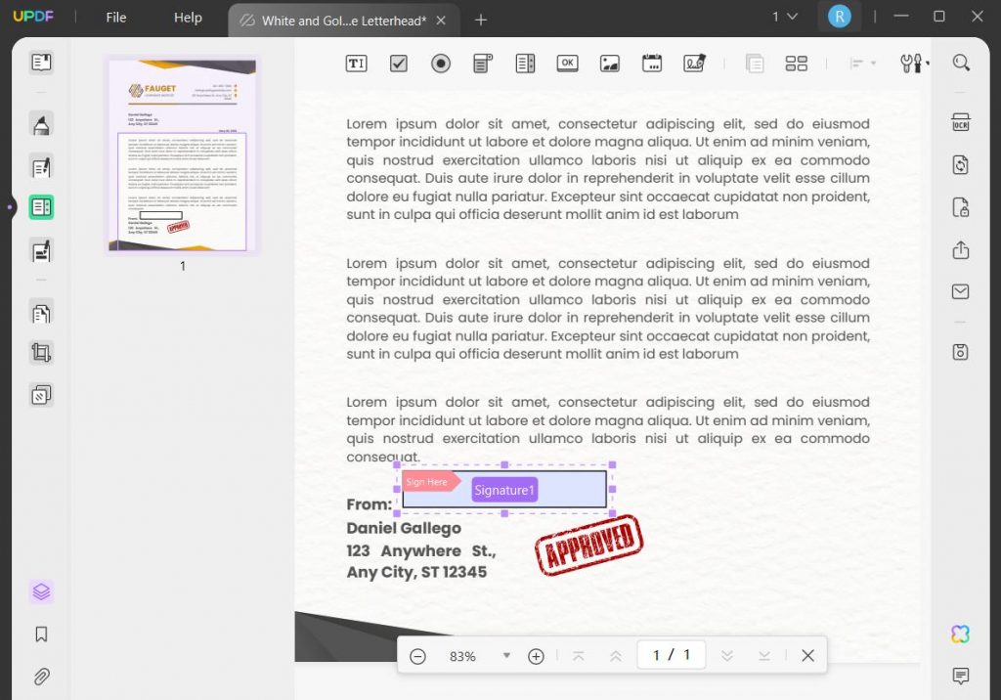This screenshot has width=1001, height=700.
Task: Insert an image form field
Action: click(x=610, y=63)
